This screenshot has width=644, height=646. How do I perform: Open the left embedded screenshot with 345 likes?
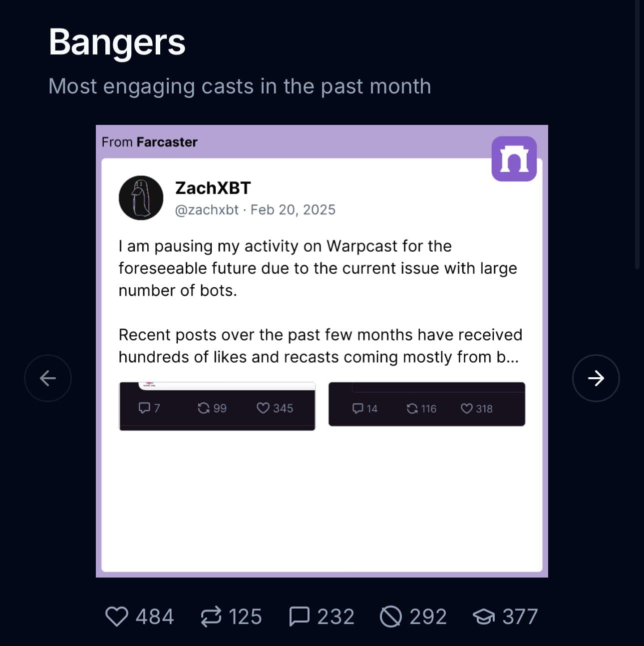click(x=217, y=406)
